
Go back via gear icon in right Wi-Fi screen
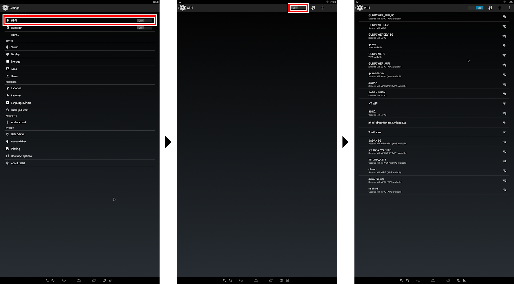click(x=359, y=8)
